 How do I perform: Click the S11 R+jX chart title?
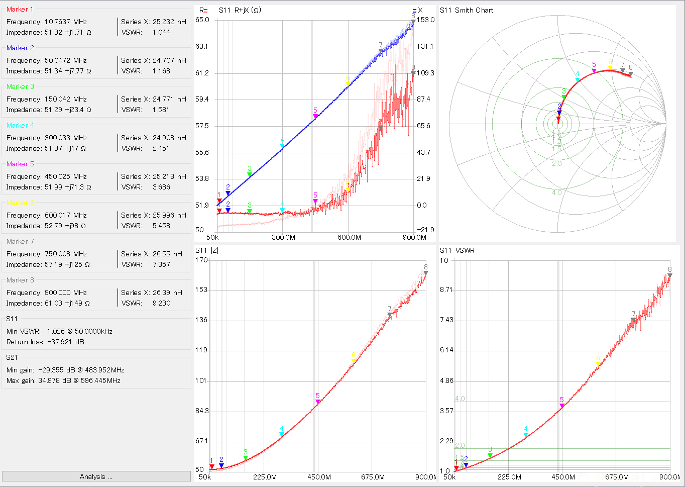pyautogui.click(x=240, y=10)
